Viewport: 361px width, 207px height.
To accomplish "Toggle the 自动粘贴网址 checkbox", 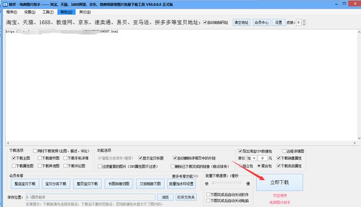I will [x=205, y=22].
